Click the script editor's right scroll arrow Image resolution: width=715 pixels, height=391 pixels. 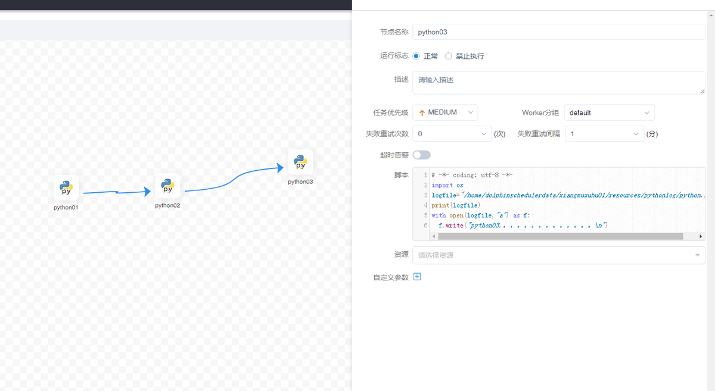tap(701, 236)
